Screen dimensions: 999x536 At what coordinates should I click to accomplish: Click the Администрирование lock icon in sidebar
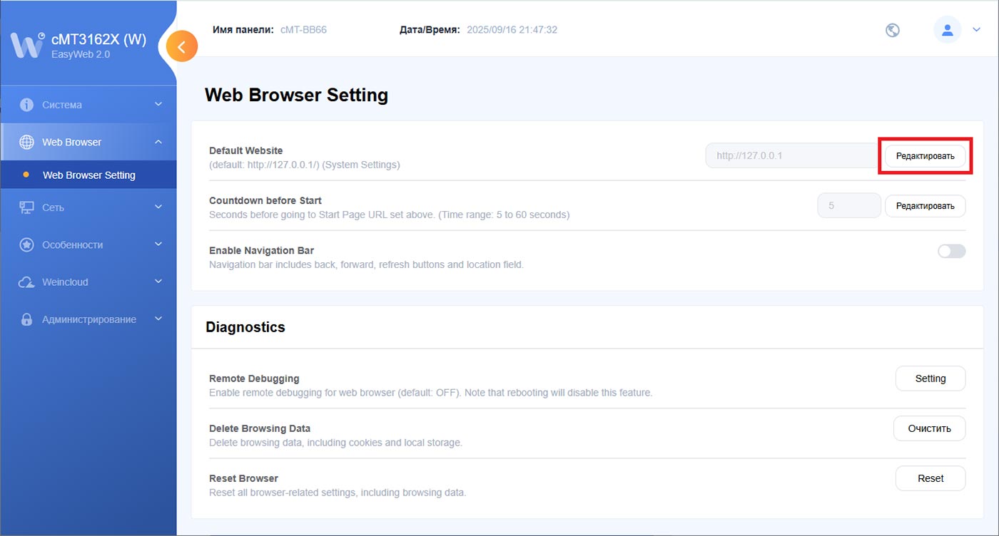26,319
